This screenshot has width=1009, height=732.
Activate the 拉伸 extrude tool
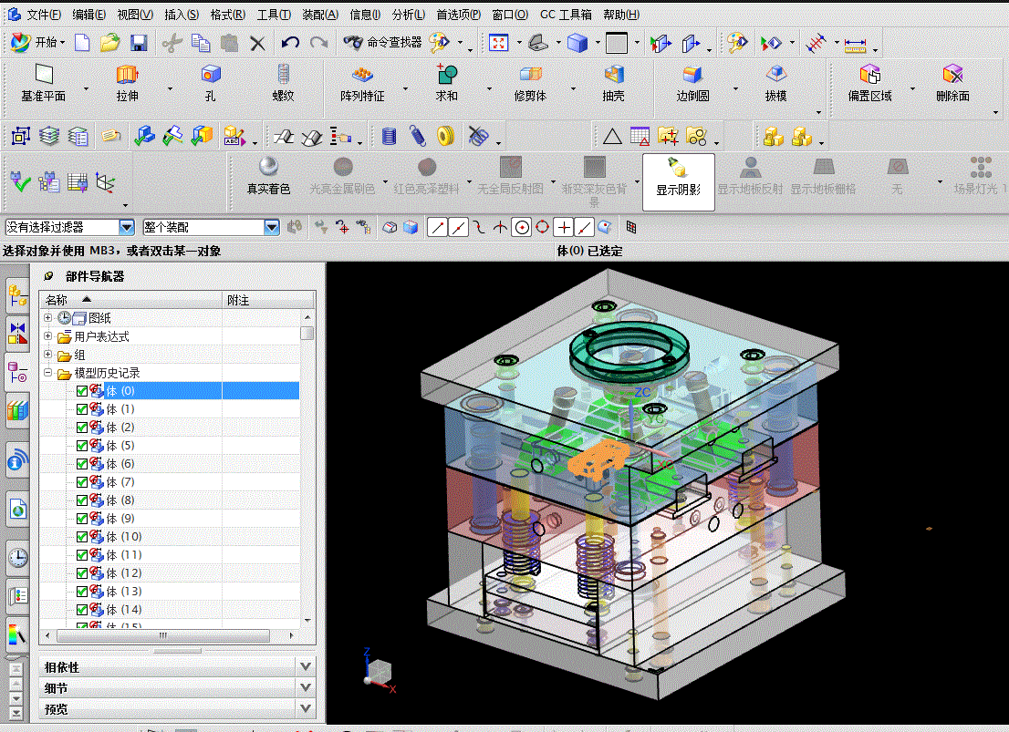tap(128, 84)
